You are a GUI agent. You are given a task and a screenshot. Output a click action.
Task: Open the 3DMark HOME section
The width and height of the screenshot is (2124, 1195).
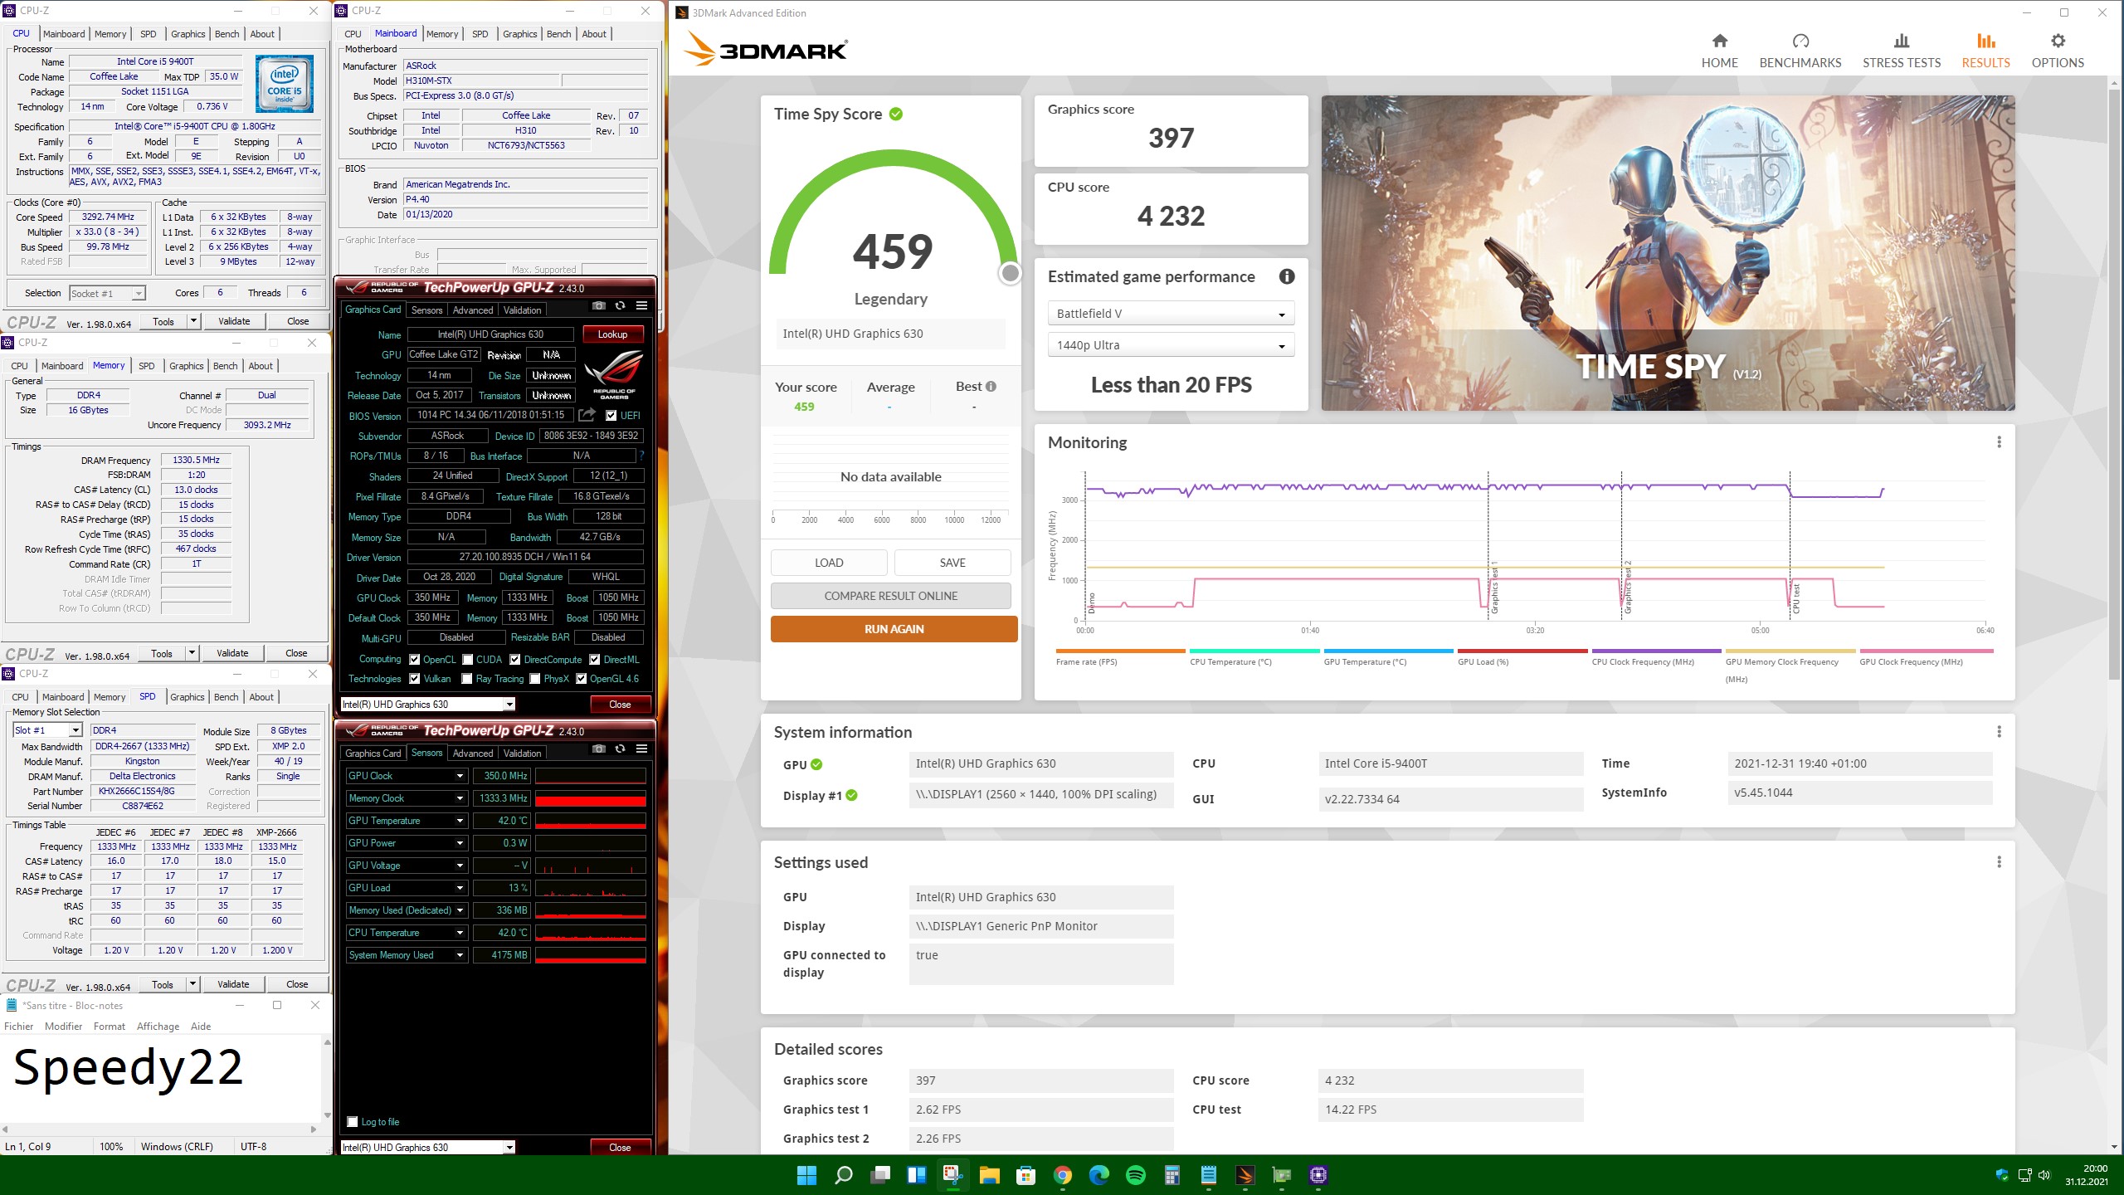pyautogui.click(x=1719, y=51)
